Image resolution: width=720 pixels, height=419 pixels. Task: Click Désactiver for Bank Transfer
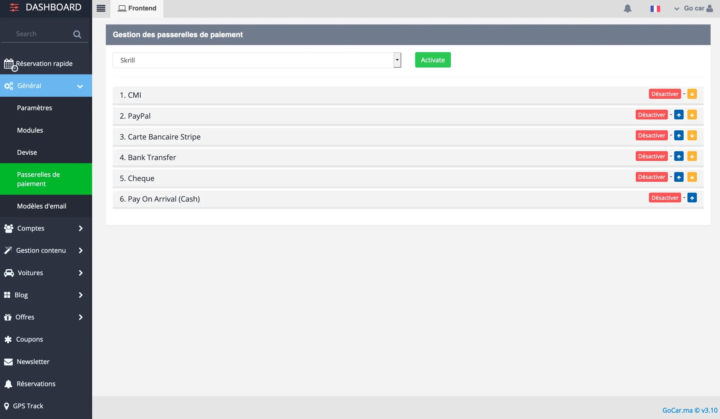[651, 156]
